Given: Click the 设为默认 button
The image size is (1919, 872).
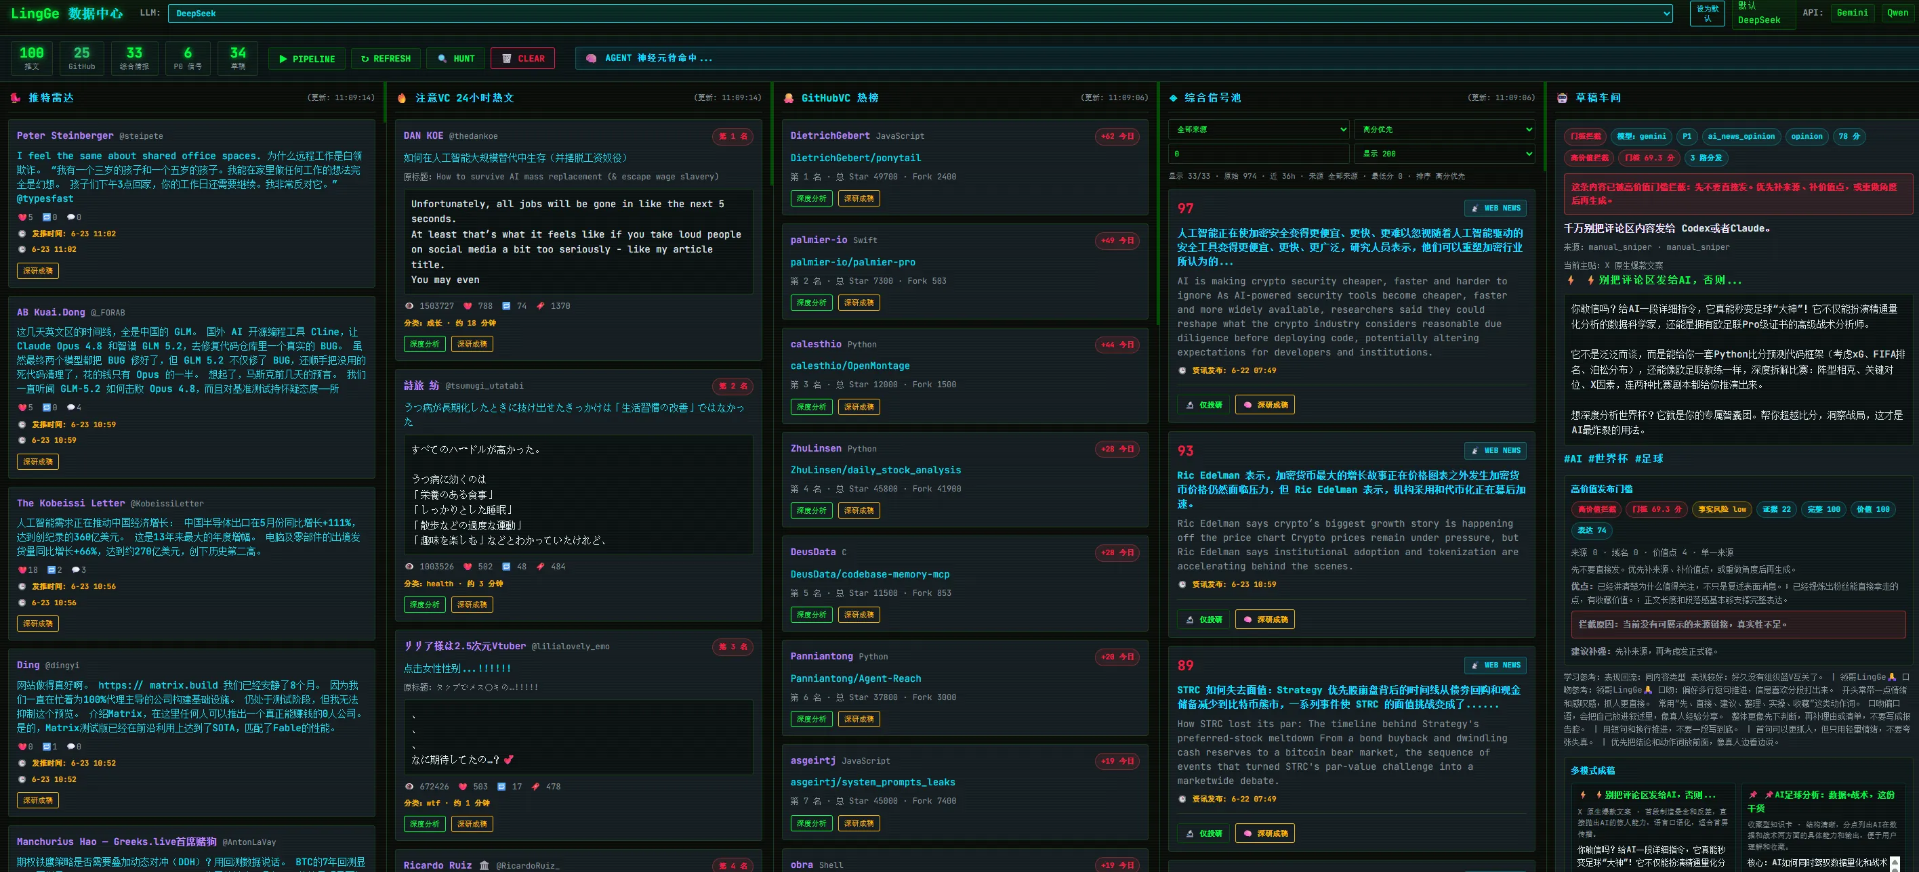Looking at the screenshot, I should click(1708, 14).
